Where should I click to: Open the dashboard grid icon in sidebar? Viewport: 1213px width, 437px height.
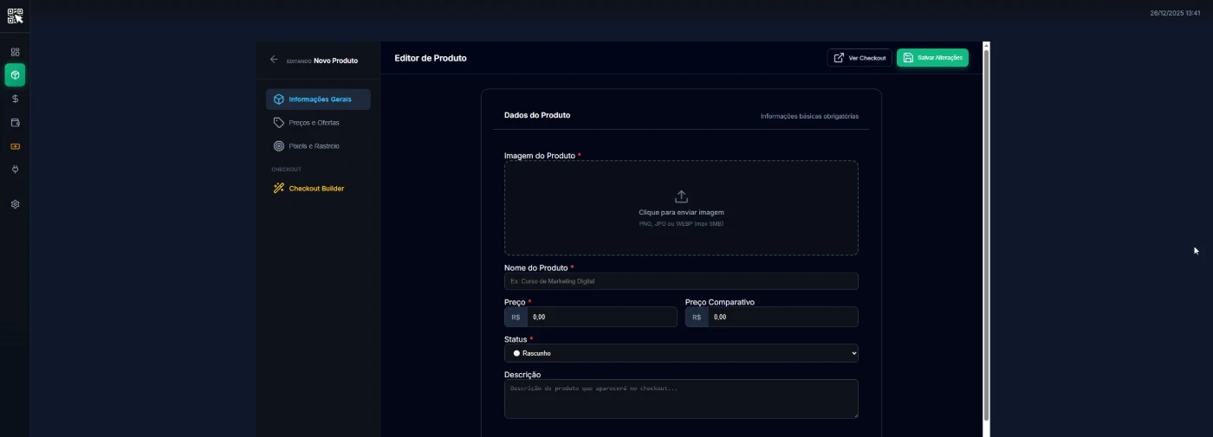(x=15, y=52)
